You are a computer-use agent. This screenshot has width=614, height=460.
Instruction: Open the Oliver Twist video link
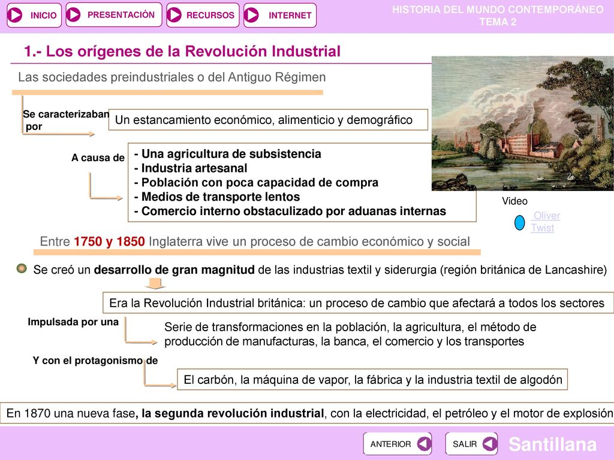pyautogui.click(x=546, y=222)
